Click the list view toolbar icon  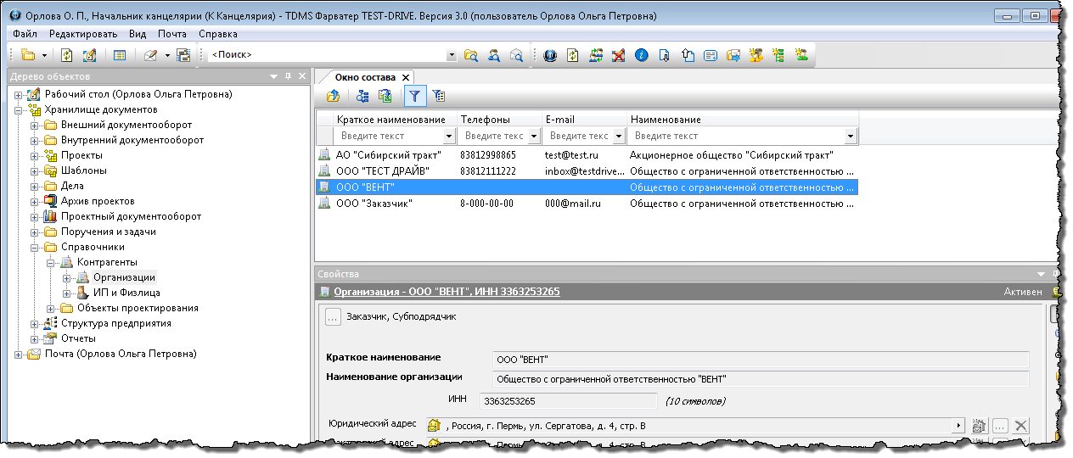point(120,55)
